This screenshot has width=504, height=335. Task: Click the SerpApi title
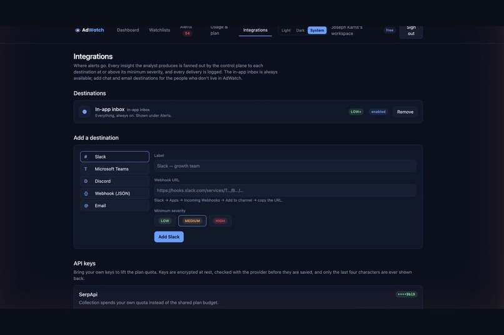(88, 294)
